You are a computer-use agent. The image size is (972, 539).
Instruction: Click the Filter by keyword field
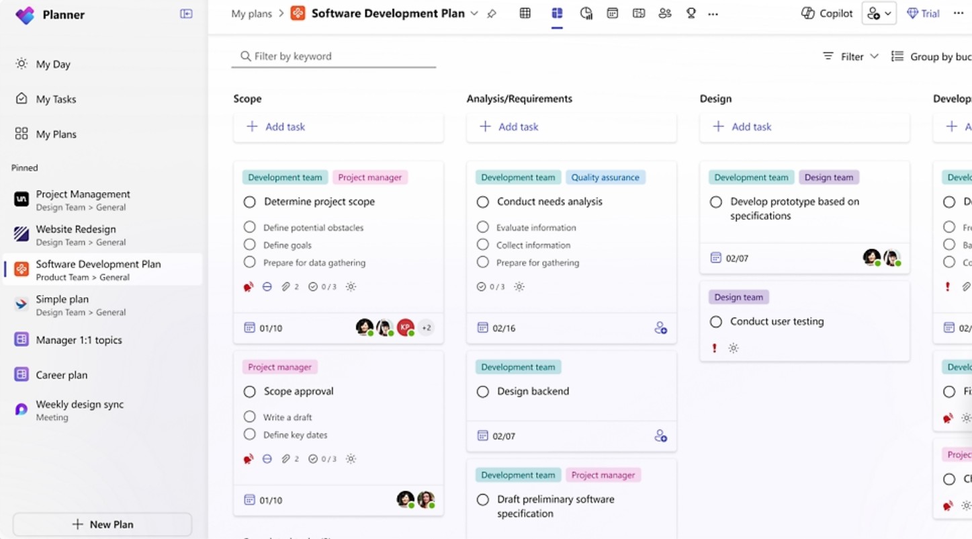(x=334, y=56)
